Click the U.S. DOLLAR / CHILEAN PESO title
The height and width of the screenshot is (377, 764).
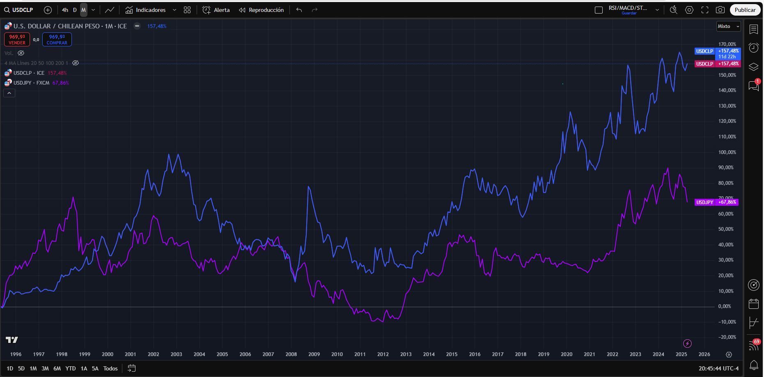coord(70,26)
